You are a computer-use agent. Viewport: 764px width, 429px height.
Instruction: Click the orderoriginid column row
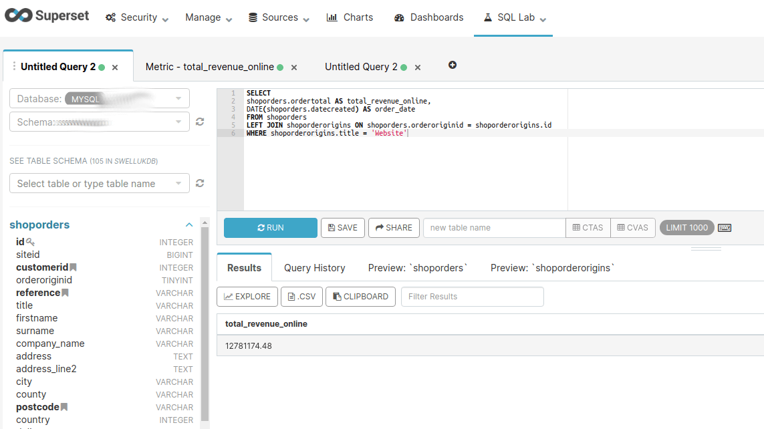point(104,280)
